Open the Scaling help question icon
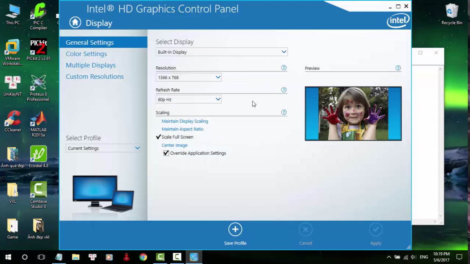This screenshot has width=470, height=264. click(283, 113)
